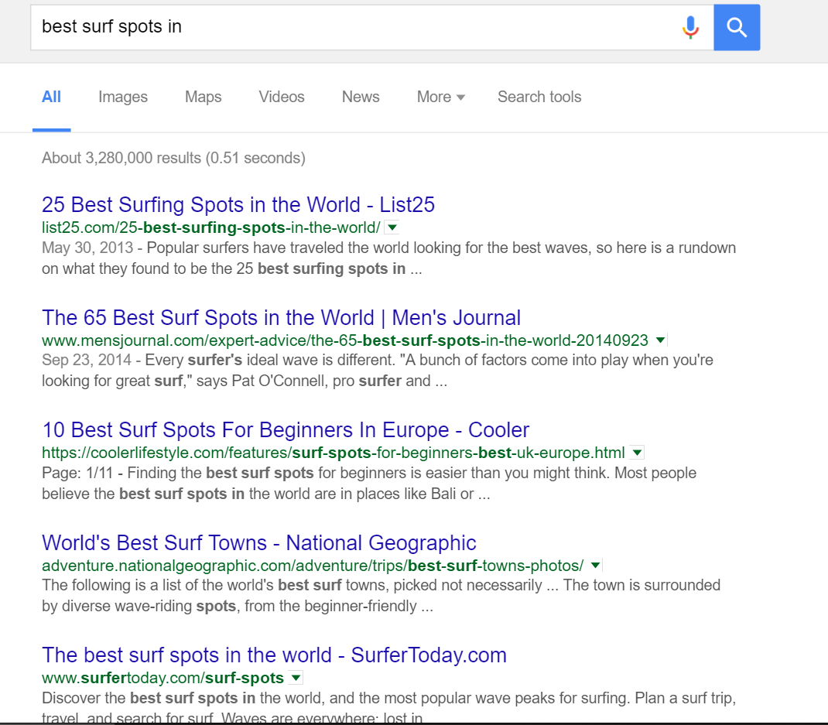Open the SurferToday.com best surf spots result
The image size is (828, 725).
[x=274, y=655]
